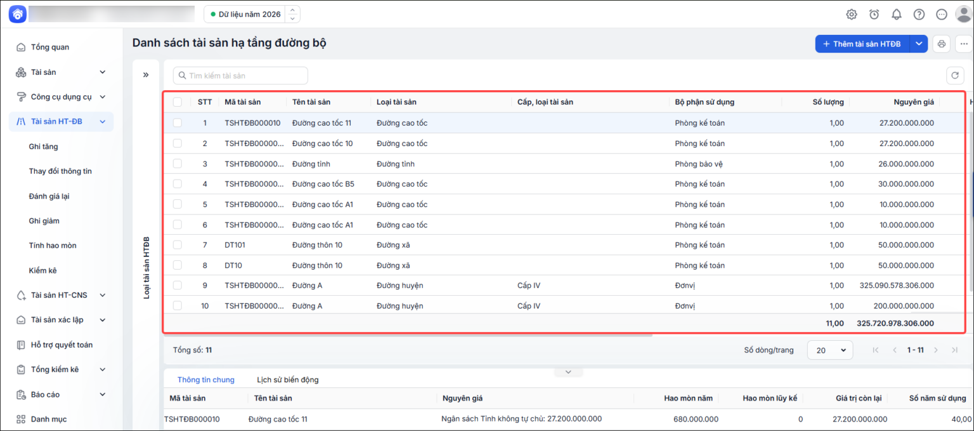
Task: Open the more options ellipsis button
Action: [964, 44]
